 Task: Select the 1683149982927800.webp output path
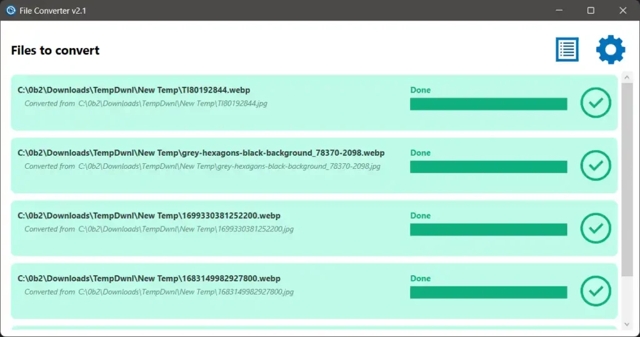149,278
